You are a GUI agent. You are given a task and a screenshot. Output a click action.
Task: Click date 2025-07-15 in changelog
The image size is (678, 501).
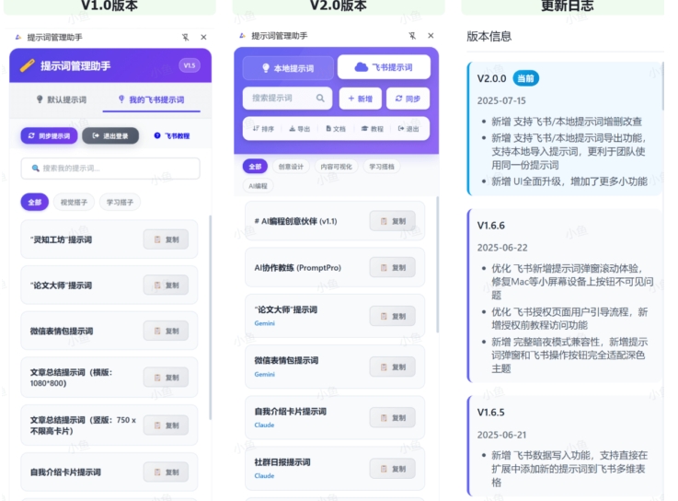coord(501,100)
